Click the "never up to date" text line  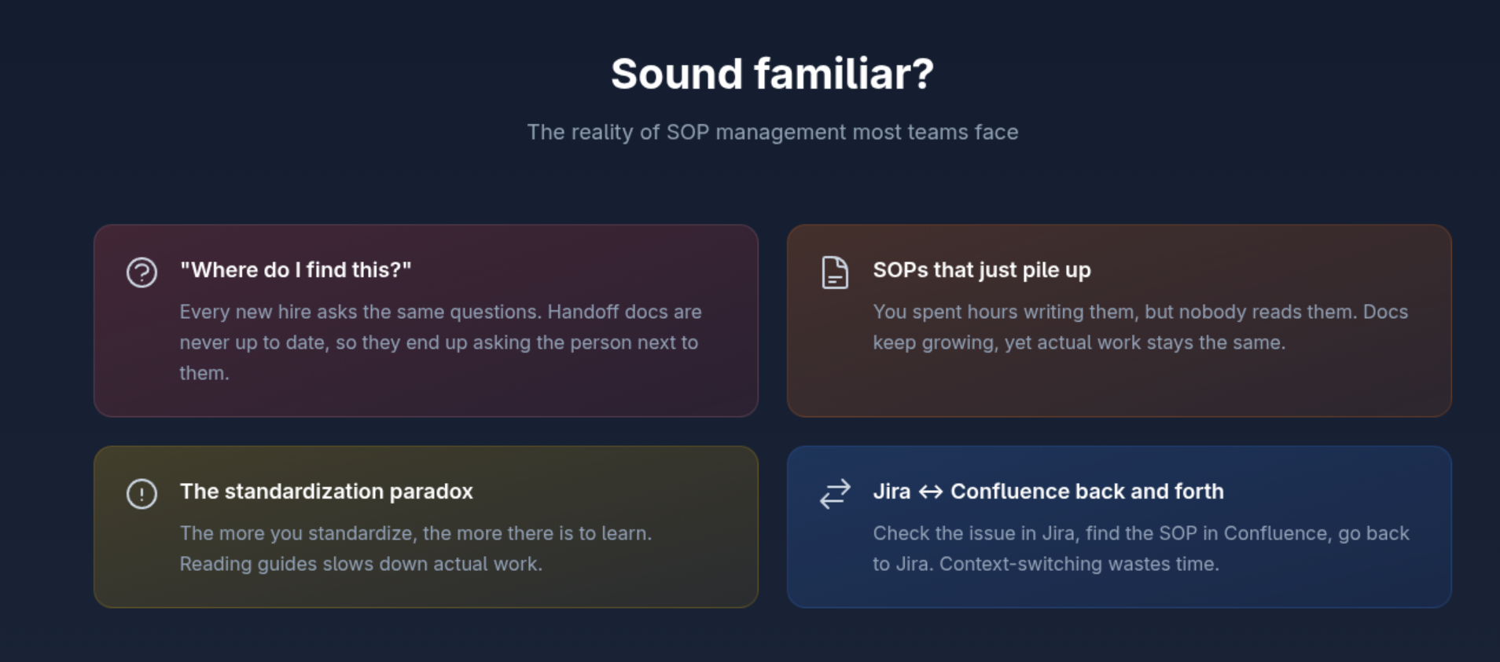438,342
